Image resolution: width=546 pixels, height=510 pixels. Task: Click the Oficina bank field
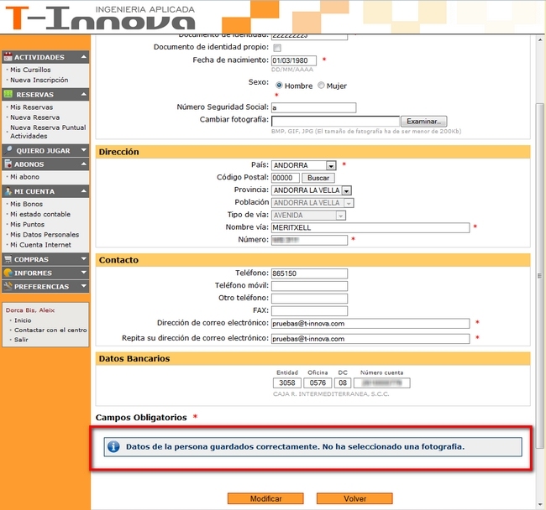(x=318, y=382)
